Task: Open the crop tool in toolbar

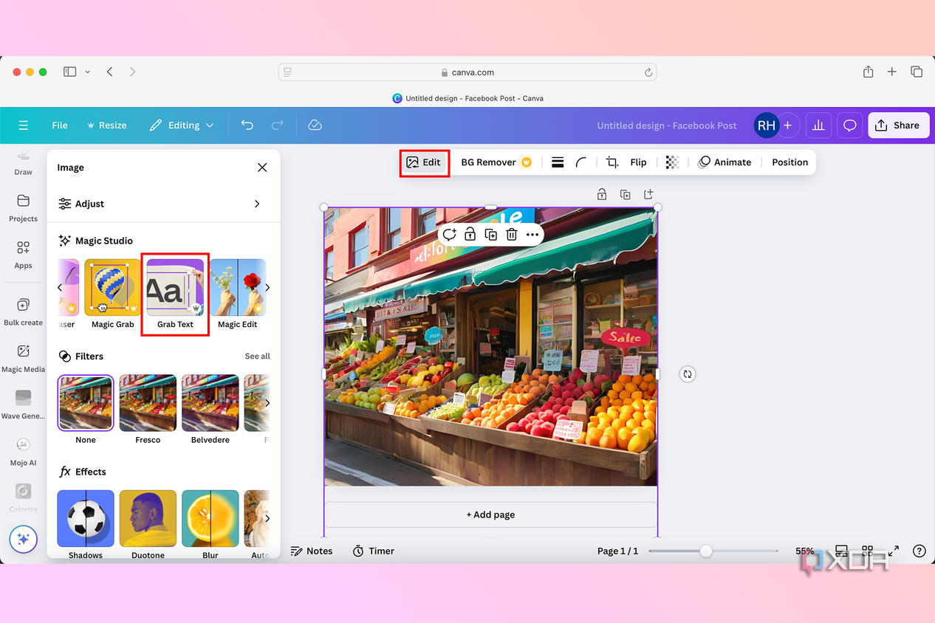Action: tap(612, 162)
